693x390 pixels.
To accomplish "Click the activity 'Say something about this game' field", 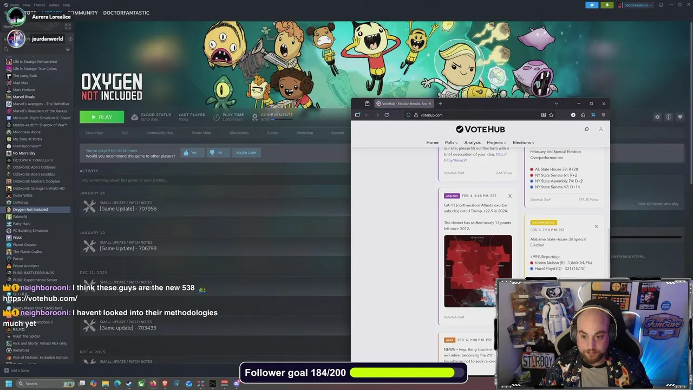I will [x=214, y=180].
